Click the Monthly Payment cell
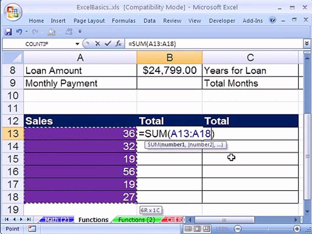 click(80, 83)
